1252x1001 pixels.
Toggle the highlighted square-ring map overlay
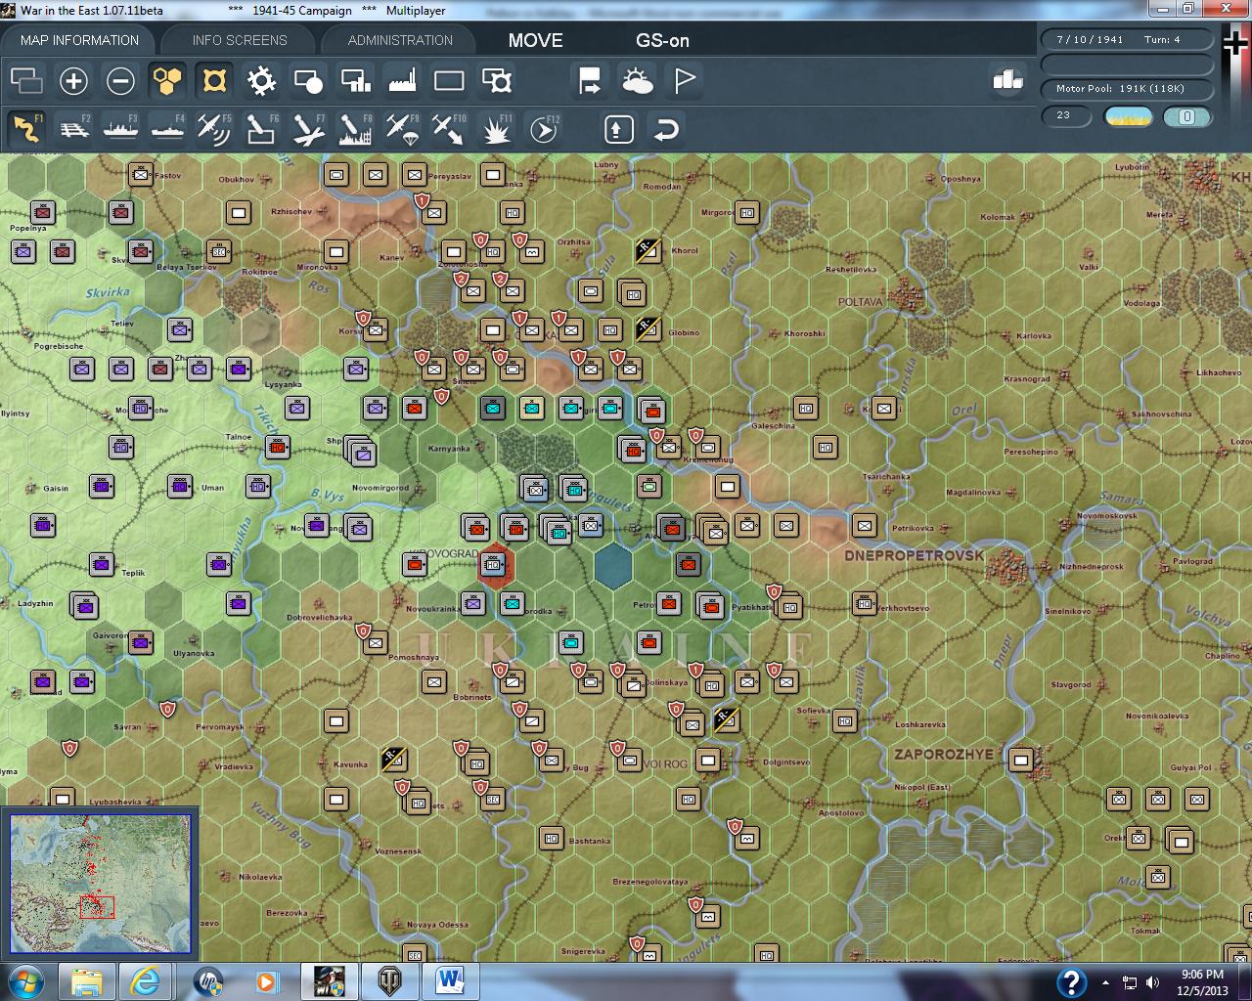coord(214,80)
